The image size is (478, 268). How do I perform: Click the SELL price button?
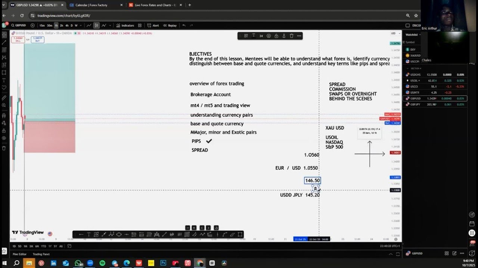coord(18,39)
